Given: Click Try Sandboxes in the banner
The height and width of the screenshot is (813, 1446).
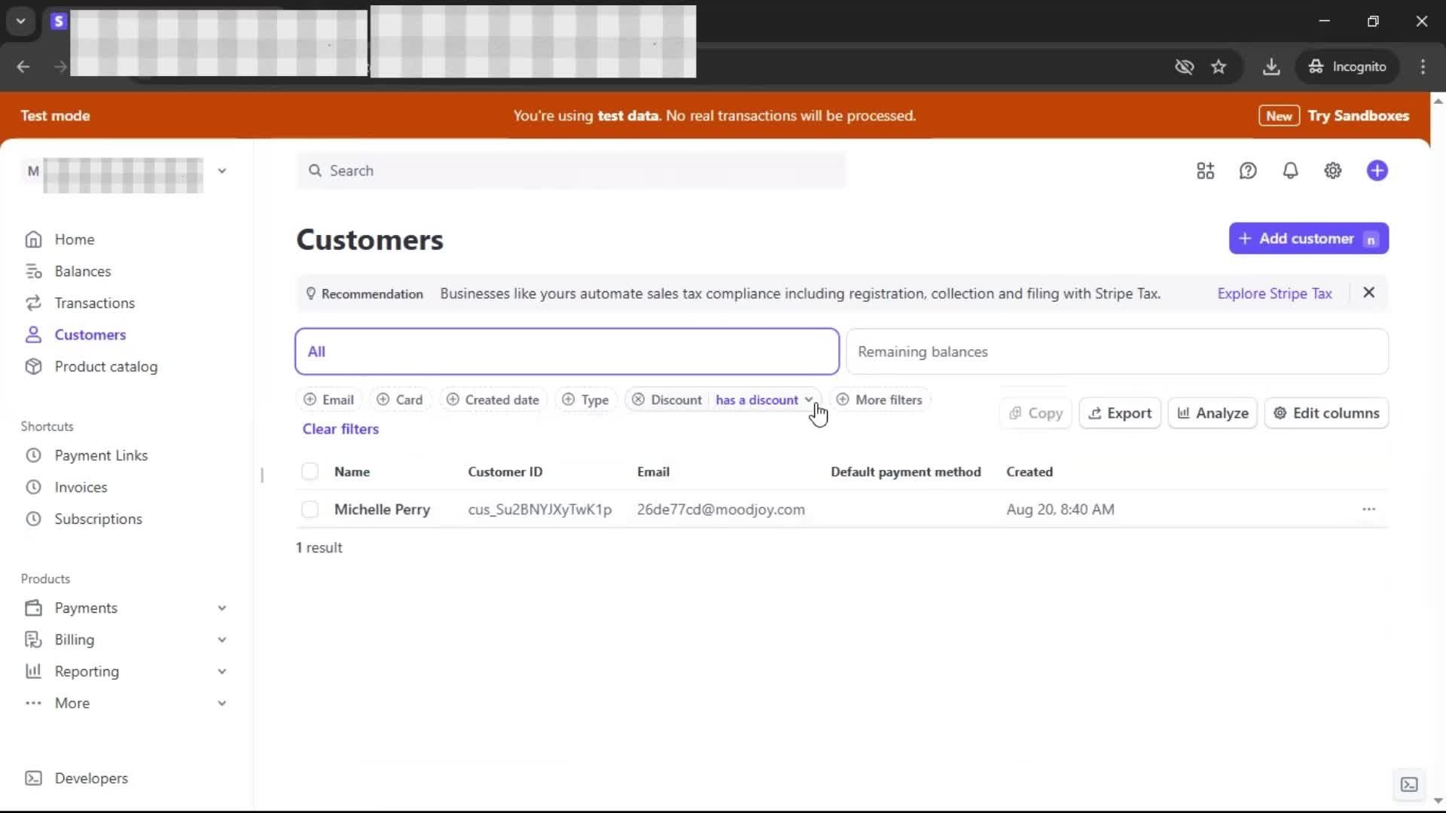Looking at the screenshot, I should [1358, 116].
